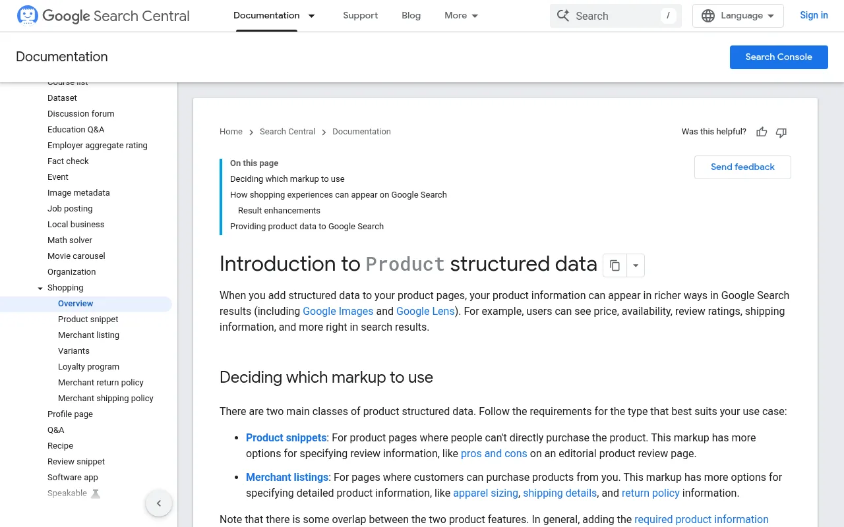844x527 pixels.
Task: Collapse the Shopping section in sidebar
Action: 40,288
